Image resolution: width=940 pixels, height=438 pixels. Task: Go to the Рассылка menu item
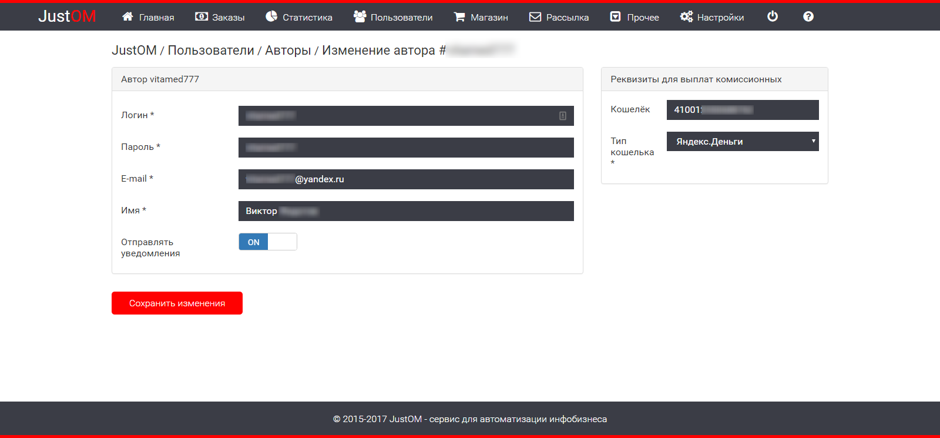559,17
